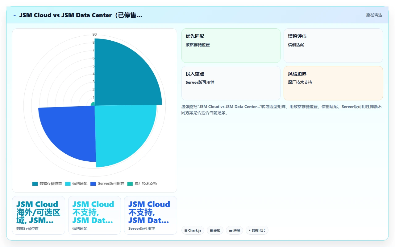The height and width of the screenshot is (247, 395).
Task: Select the 风险边界 card
Action: coord(333,83)
